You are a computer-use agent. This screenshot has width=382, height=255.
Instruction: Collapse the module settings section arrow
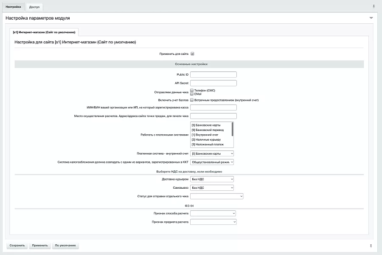click(x=371, y=18)
